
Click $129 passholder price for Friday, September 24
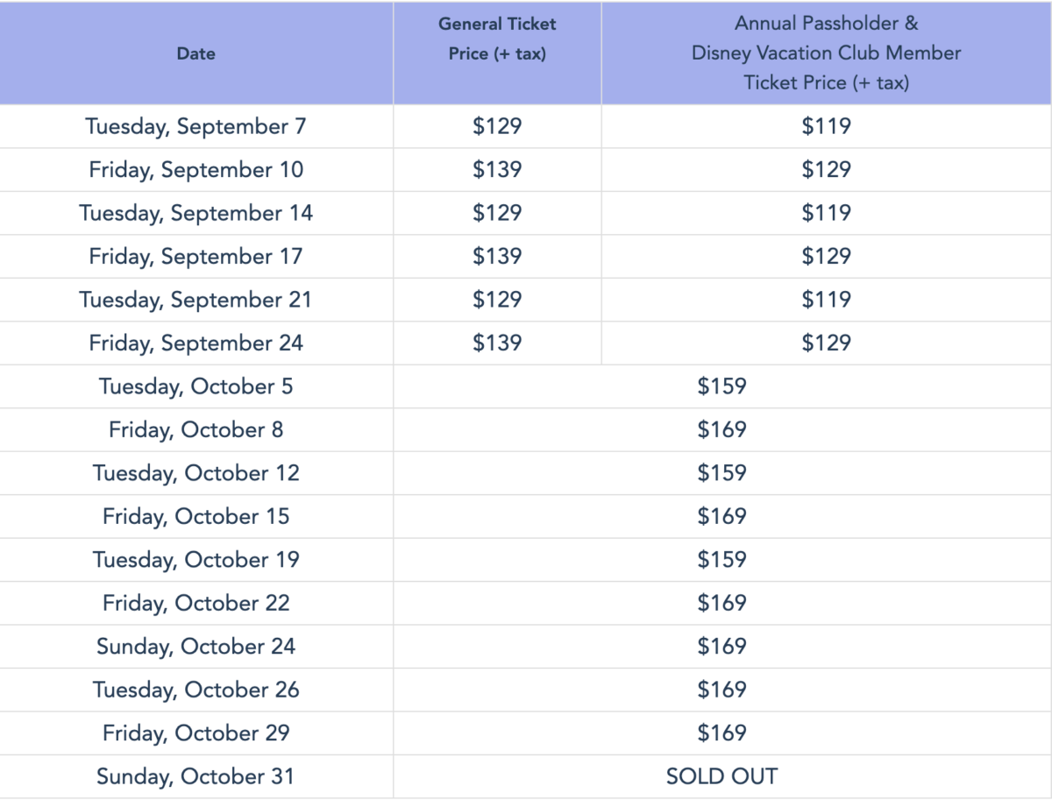click(826, 343)
